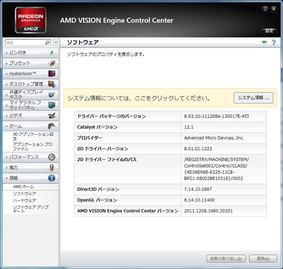Click the blue info icon beside 情報
283x269 pixels.
click(x=52, y=178)
